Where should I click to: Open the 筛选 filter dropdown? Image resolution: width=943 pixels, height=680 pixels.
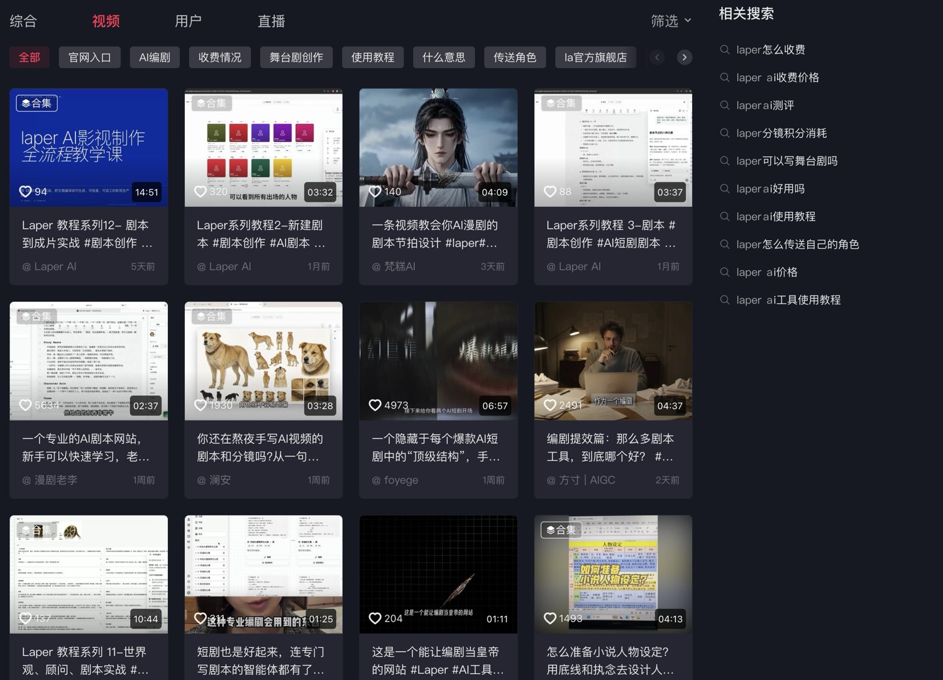671,21
